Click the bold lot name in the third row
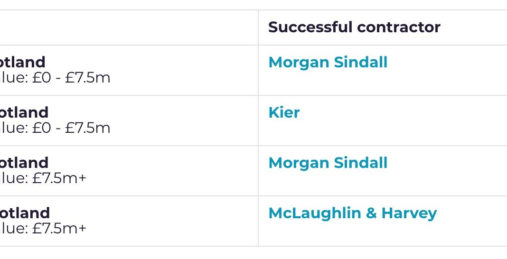 [x=24, y=163]
